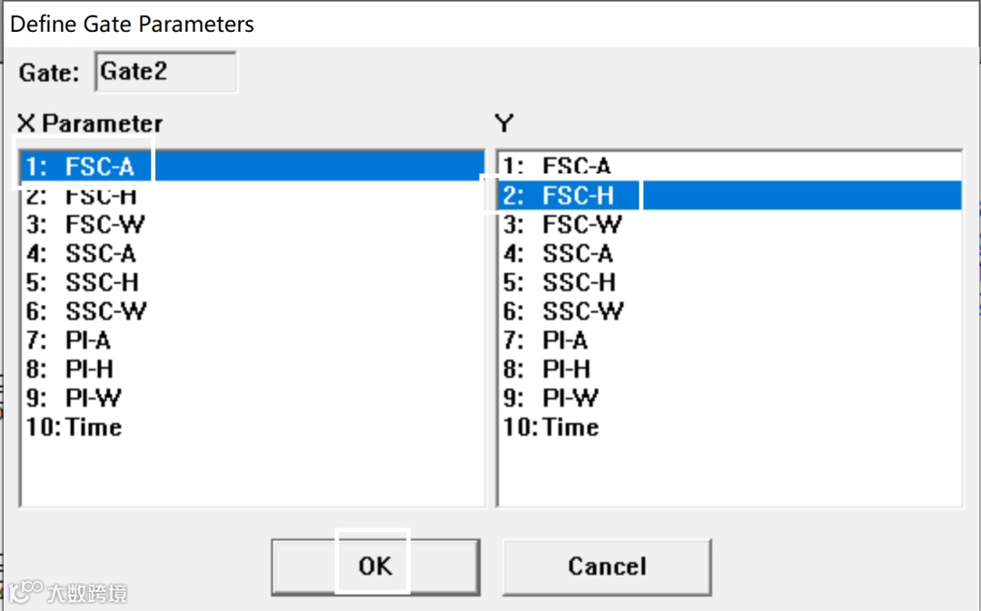Set Y parameter to SSC-A
This screenshot has width=981, height=611.
tap(578, 253)
